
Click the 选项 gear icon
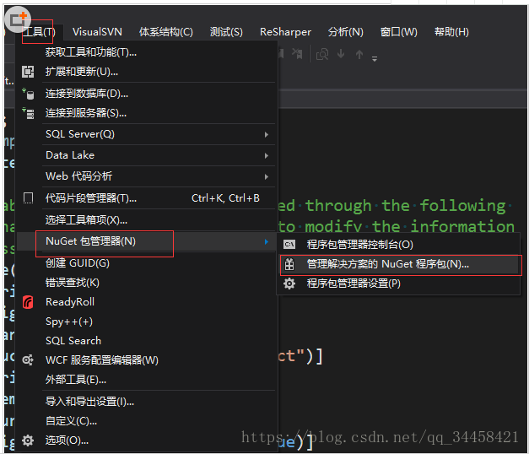coord(28,440)
